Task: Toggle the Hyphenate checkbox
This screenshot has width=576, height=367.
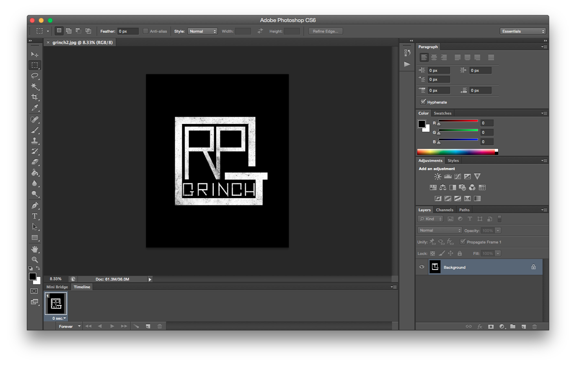Action: pyautogui.click(x=423, y=102)
